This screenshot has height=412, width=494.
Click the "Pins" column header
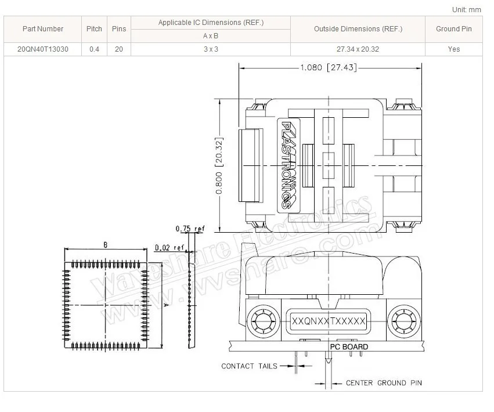[119, 29]
